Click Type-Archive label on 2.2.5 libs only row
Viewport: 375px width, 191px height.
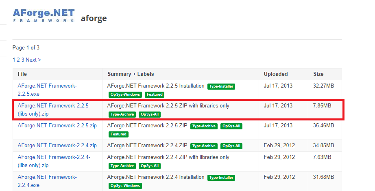pyautogui.click(x=122, y=114)
